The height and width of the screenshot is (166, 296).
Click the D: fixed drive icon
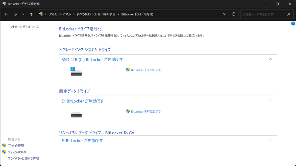click(76, 115)
